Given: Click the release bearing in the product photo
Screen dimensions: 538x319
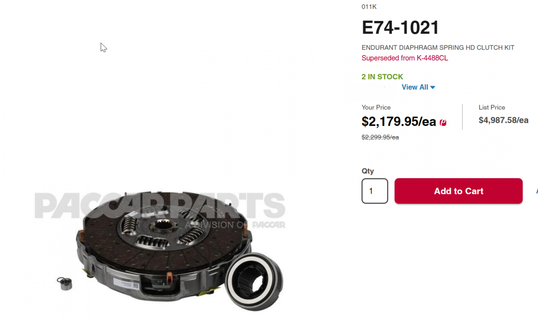Looking at the screenshot, I should [254, 281].
